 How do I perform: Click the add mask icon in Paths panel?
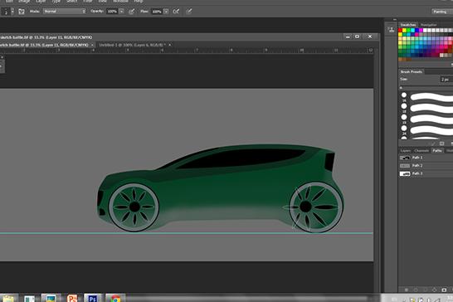click(x=444, y=290)
